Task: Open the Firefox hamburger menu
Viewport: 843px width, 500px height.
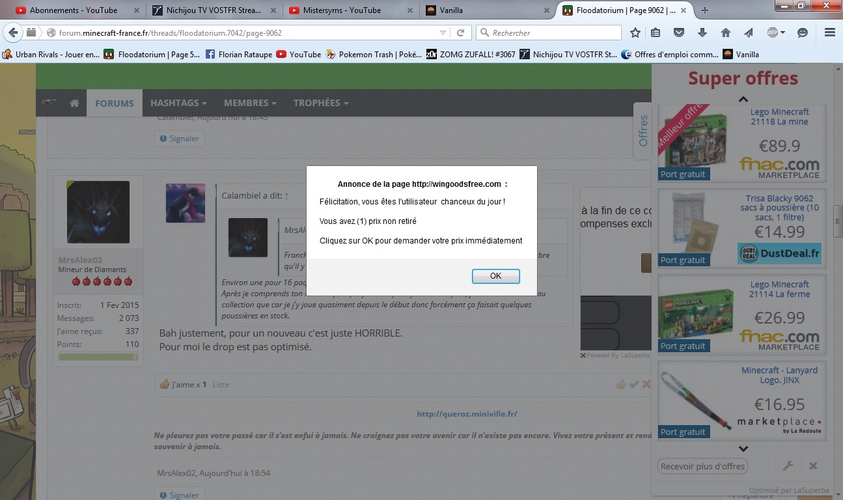Action: [829, 33]
